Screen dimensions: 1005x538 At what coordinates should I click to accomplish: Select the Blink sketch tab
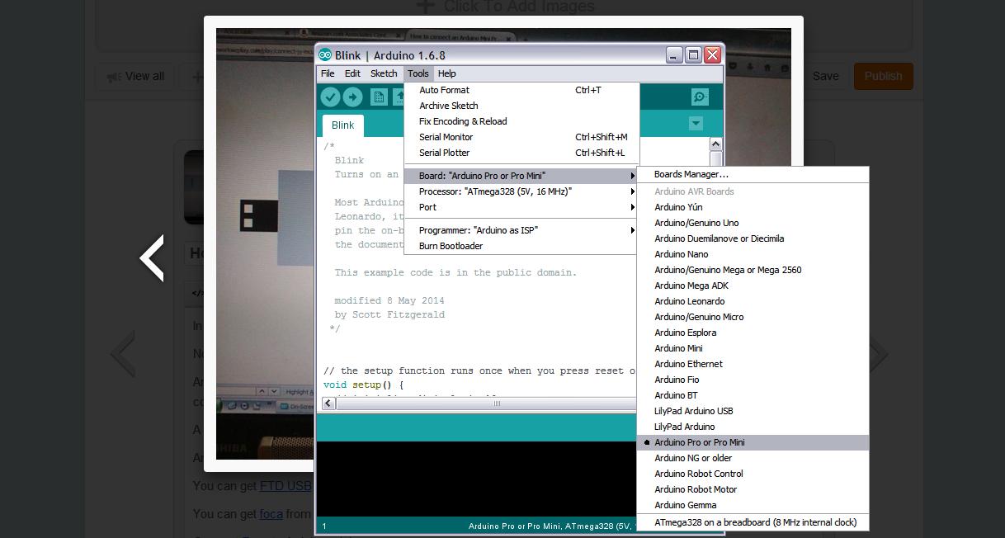[x=342, y=125]
